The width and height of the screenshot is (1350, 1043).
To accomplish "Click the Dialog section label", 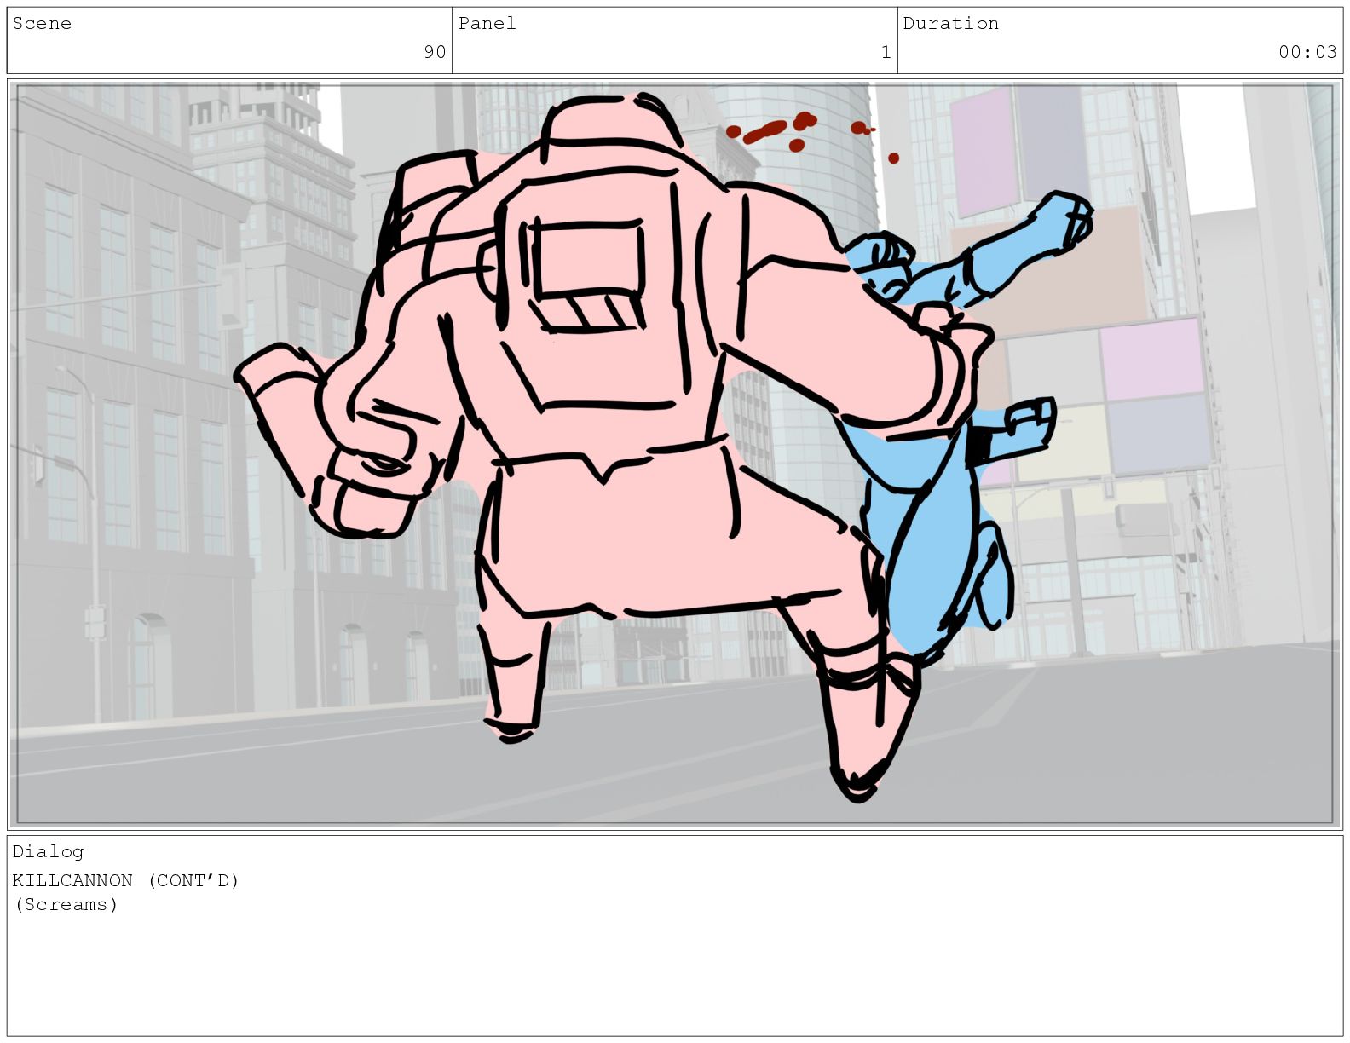I will coord(48,851).
